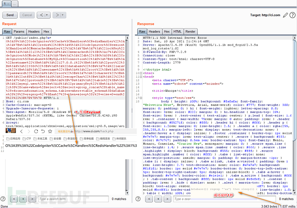Close Repeater tab 1 with its x
The width and height of the screenshot is (297, 208).
pos(8,4)
